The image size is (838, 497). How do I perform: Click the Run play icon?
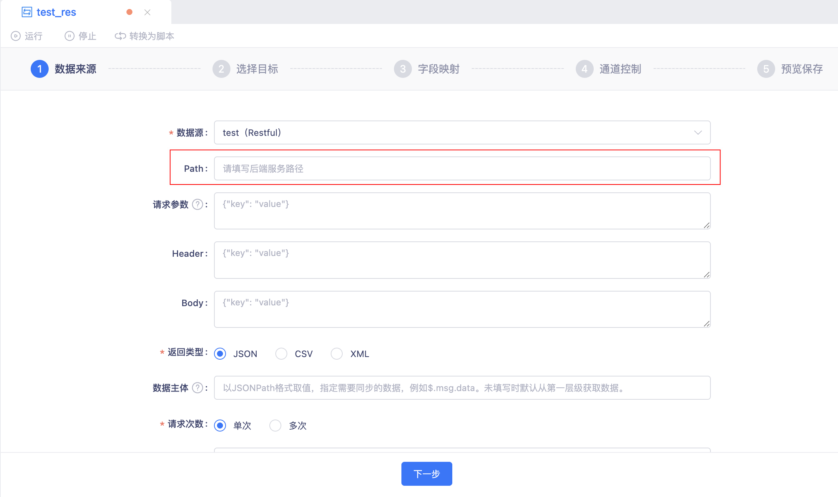click(15, 36)
